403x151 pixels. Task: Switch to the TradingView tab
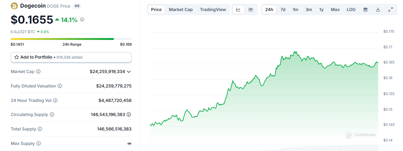pos(213,10)
